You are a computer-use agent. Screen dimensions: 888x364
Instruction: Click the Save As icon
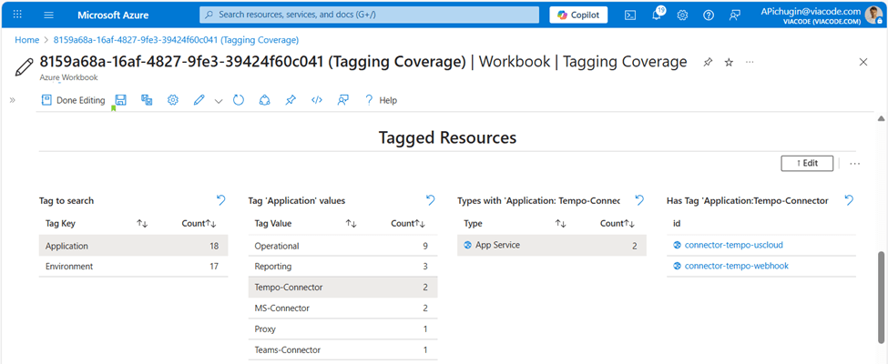[147, 100]
